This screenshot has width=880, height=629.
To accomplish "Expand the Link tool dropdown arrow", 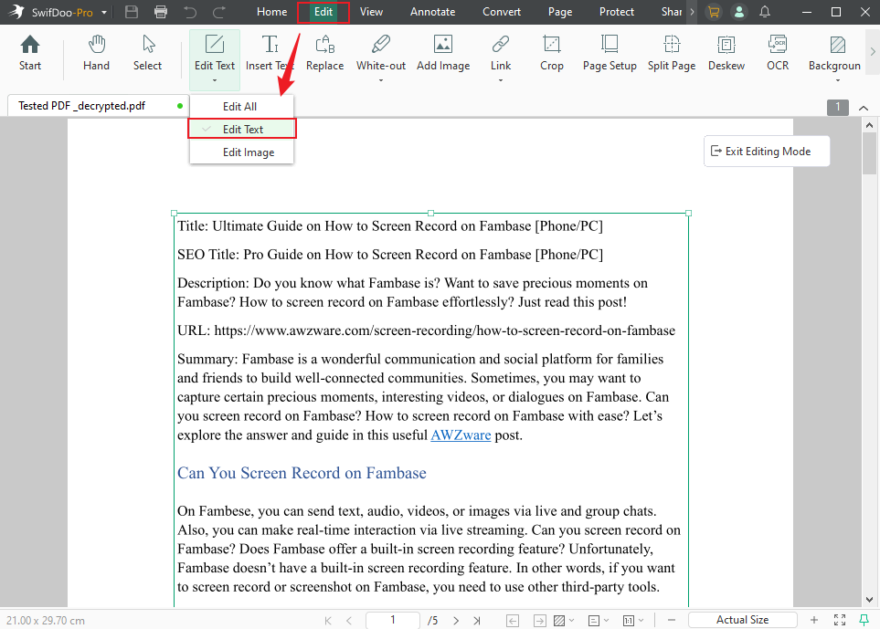I will coord(501,80).
